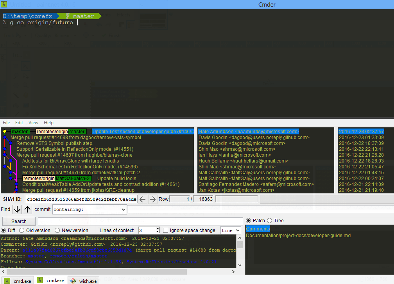394x284 pixels.
Task: Click the search text input field
Action: coord(140,221)
